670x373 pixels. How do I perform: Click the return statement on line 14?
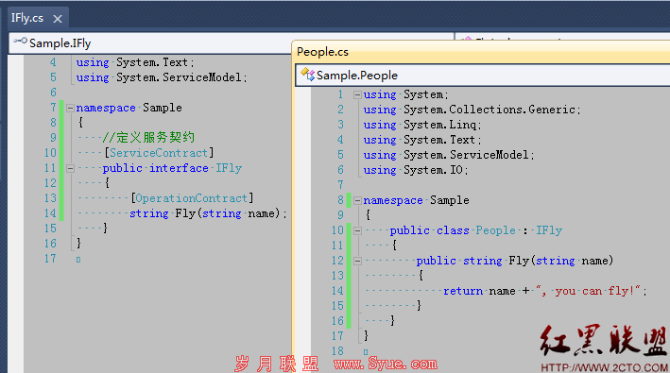(545, 291)
